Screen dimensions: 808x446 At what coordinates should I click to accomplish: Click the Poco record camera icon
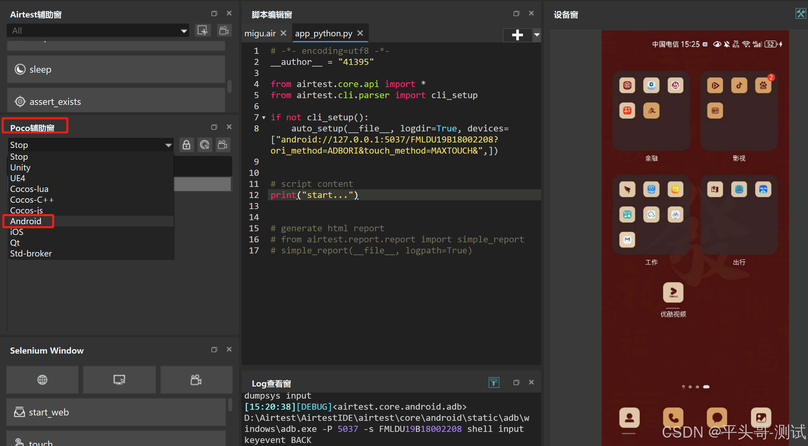pos(223,145)
